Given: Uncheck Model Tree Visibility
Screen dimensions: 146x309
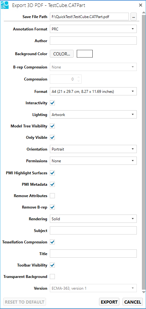Looking at the screenshot, I should click(52, 126).
